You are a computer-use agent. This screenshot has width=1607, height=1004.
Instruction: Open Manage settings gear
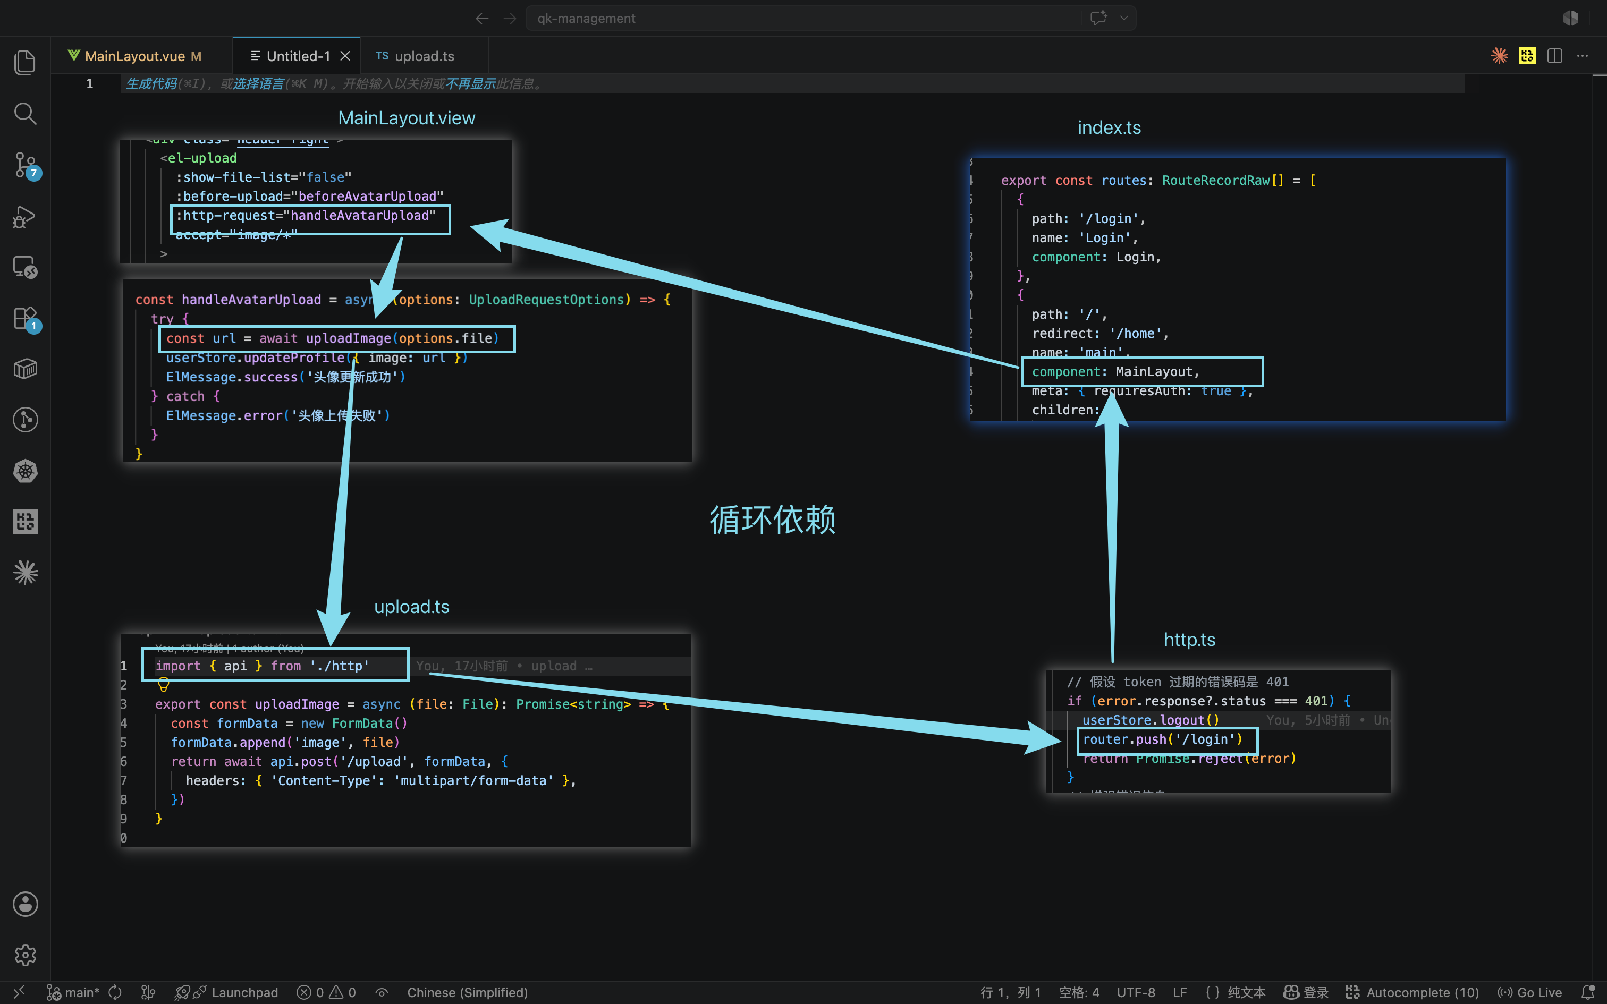click(x=25, y=955)
